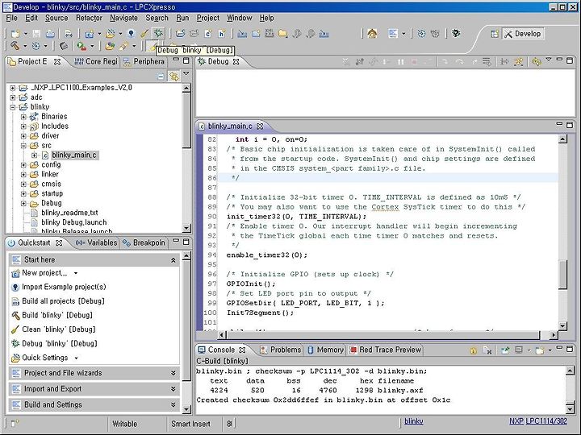Click the Debug 'blinky' bug icon in top toolbar
The image size is (581, 435).
[158, 33]
